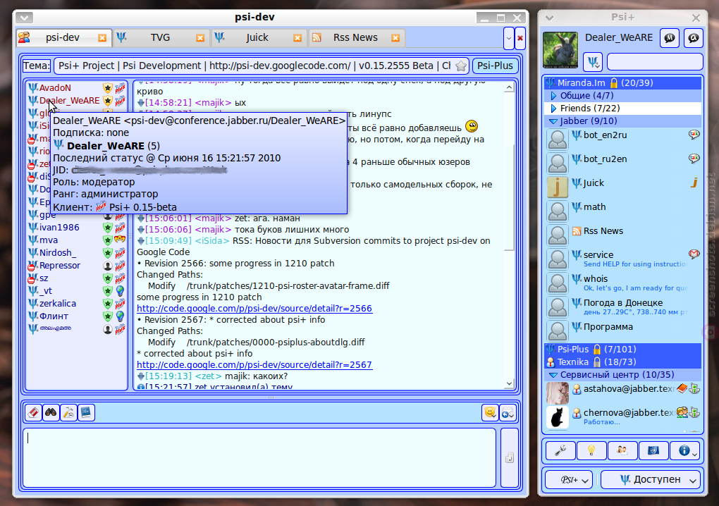
Task: Click the light bulb icon in Psi+ toolbar
Action: [591, 451]
